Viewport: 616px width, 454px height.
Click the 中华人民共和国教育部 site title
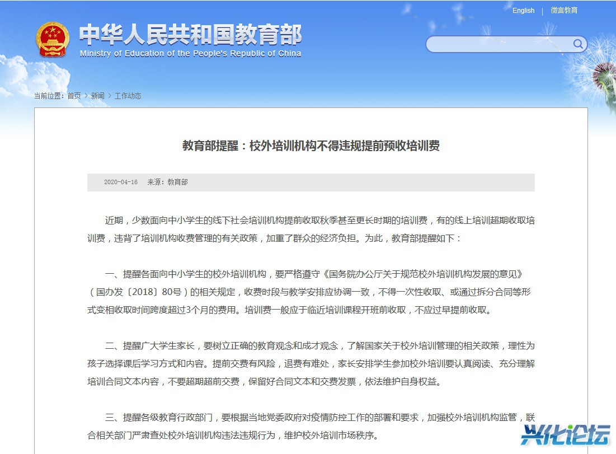coord(191,34)
